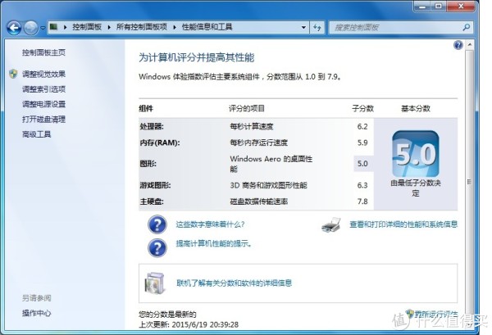Expand the arrow before 控制面板 breadcrumb

[x=65, y=27]
